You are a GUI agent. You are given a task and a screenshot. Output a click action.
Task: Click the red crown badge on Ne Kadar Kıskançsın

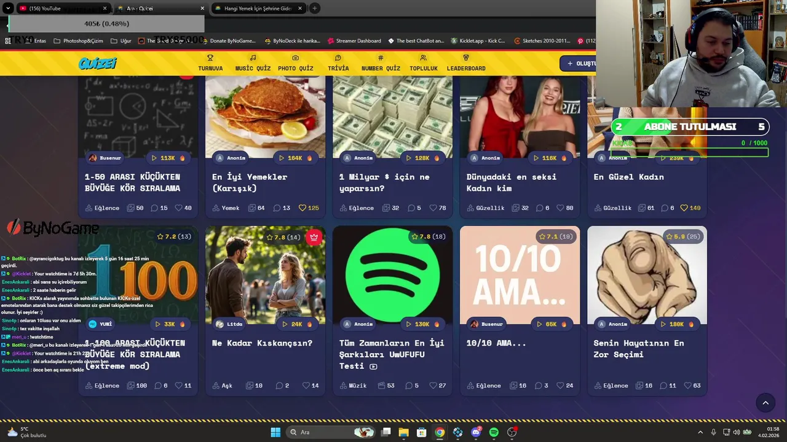pyautogui.click(x=314, y=237)
